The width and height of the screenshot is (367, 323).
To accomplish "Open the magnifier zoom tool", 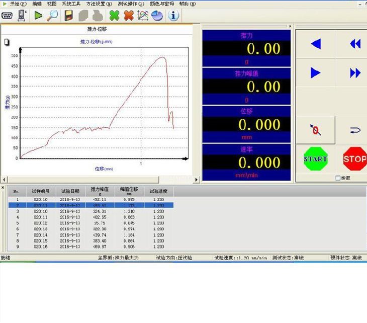I will click(52, 16).
